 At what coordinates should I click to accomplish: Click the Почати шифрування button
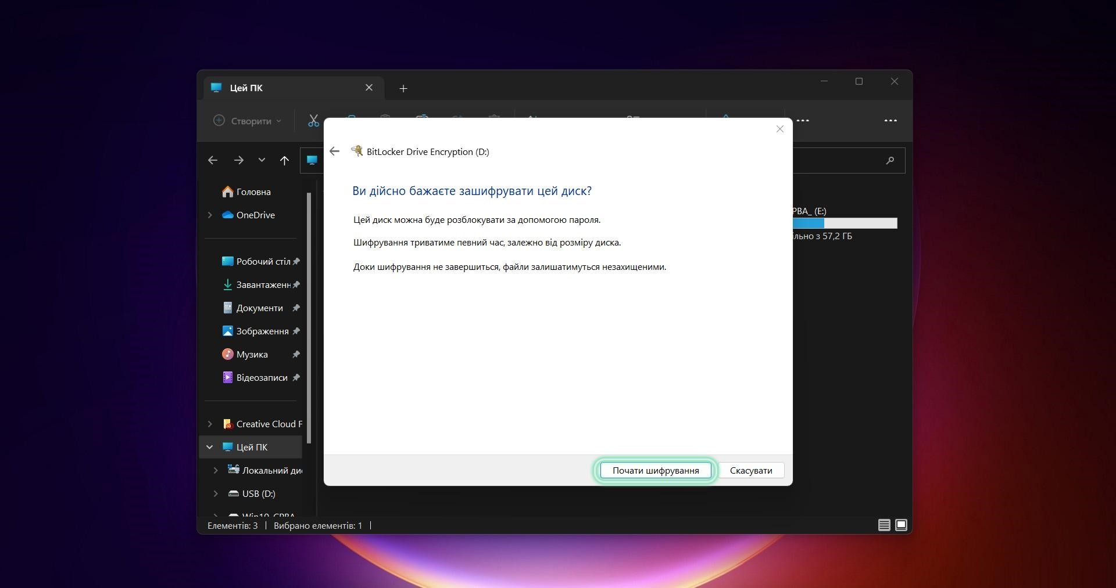(655, 470)
